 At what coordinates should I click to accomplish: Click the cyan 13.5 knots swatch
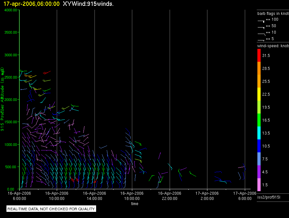coord(259,133)
